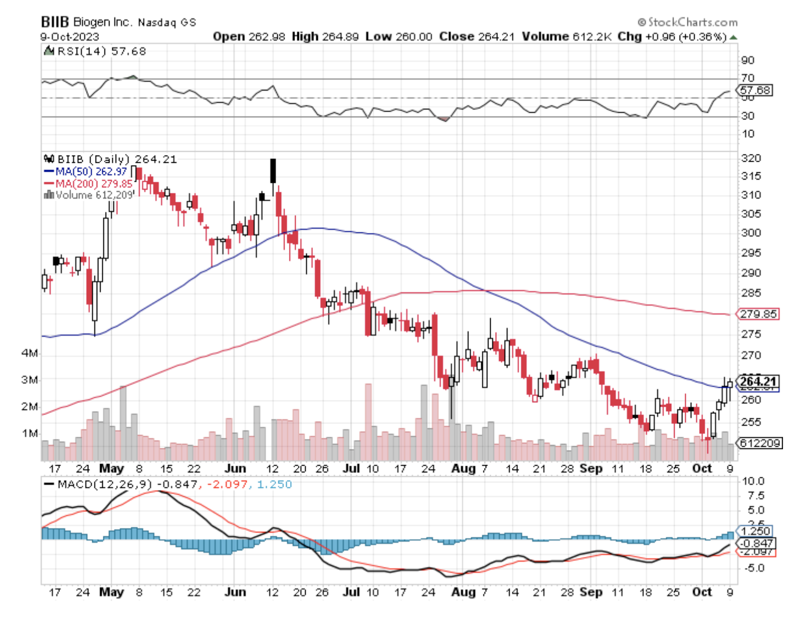The image size is (798, 619).
Task: Select Oct on the MACD panel date axis
Action: [x=702, y=592]
